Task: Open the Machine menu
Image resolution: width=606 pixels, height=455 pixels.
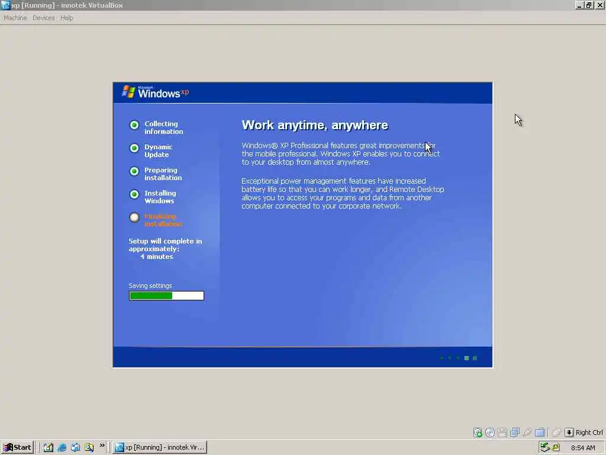Action: pyautogui.click(x=15, y=18)
